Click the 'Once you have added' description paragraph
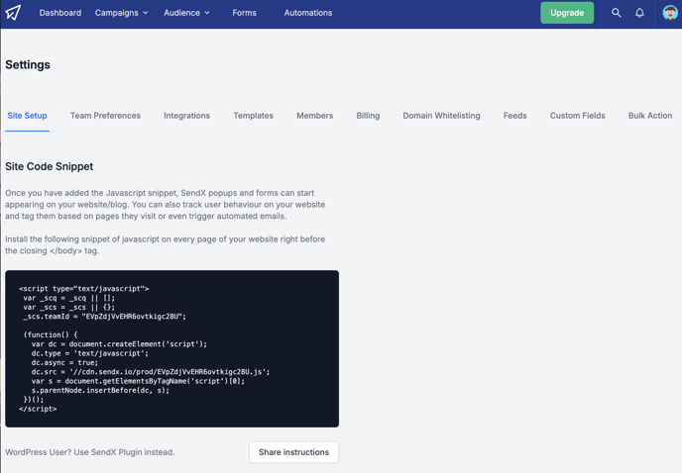Image resolution: width=682 pixels, height=473 pixels. tap(166, 204)
